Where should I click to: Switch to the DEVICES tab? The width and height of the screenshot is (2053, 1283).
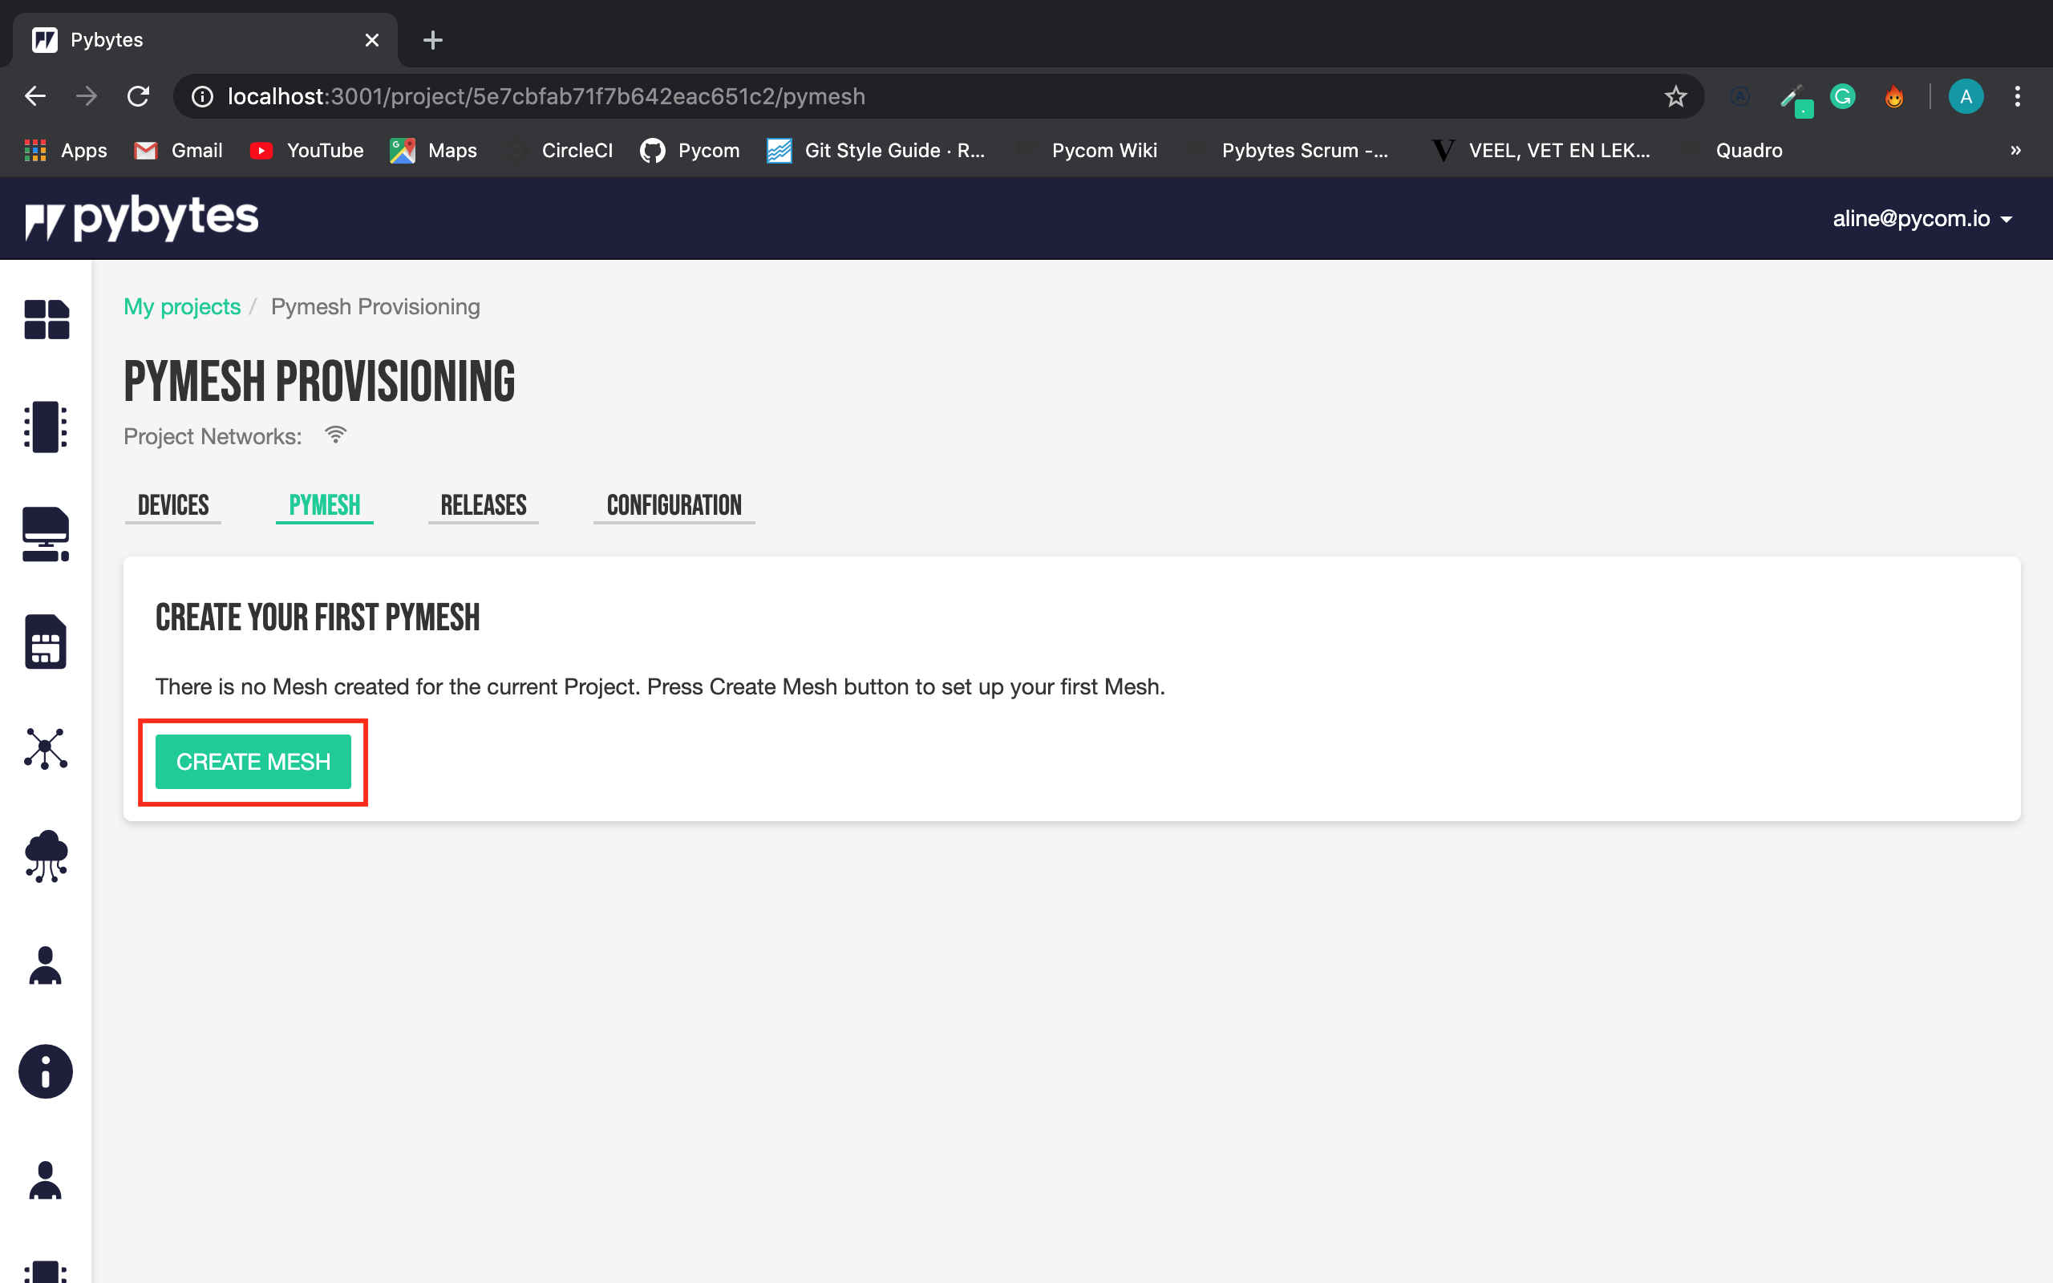174,504
